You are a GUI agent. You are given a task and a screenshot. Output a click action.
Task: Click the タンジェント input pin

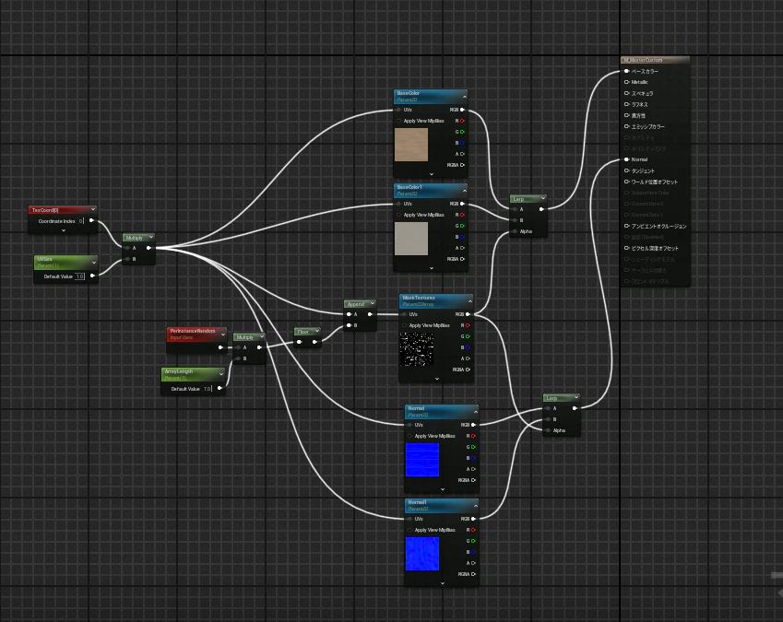[626, 170]
